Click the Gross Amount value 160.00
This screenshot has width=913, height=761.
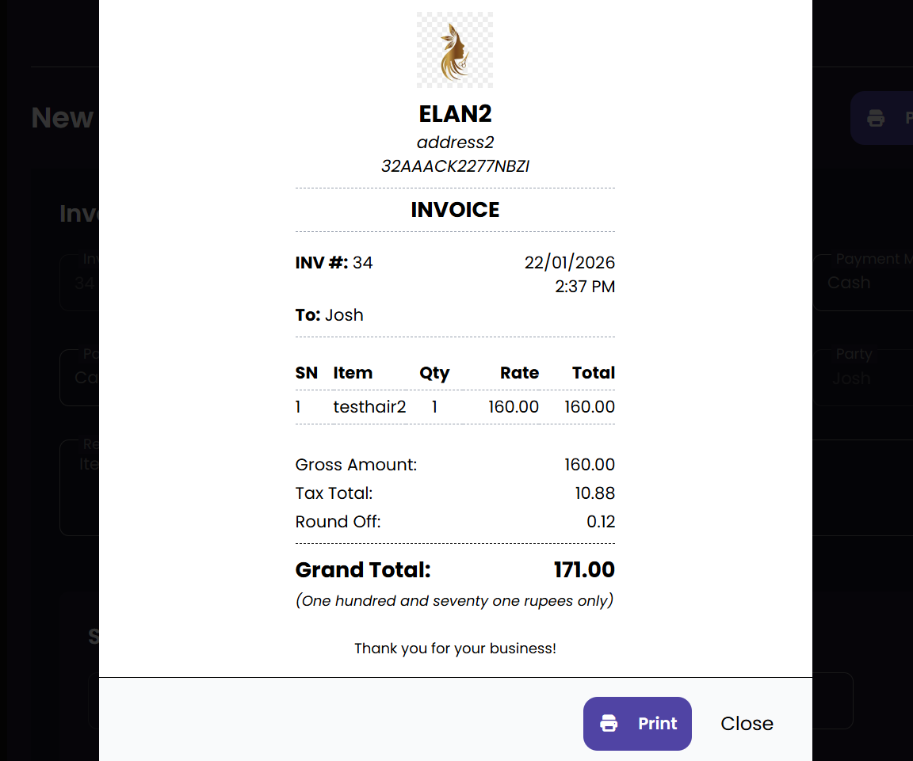[589, 465]
